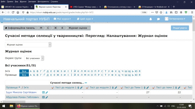Open the Литвиненко user menu

pos(175,19)
